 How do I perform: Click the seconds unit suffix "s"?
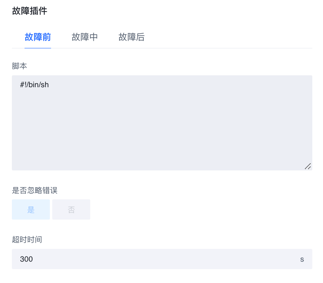[x=302, y=259]
